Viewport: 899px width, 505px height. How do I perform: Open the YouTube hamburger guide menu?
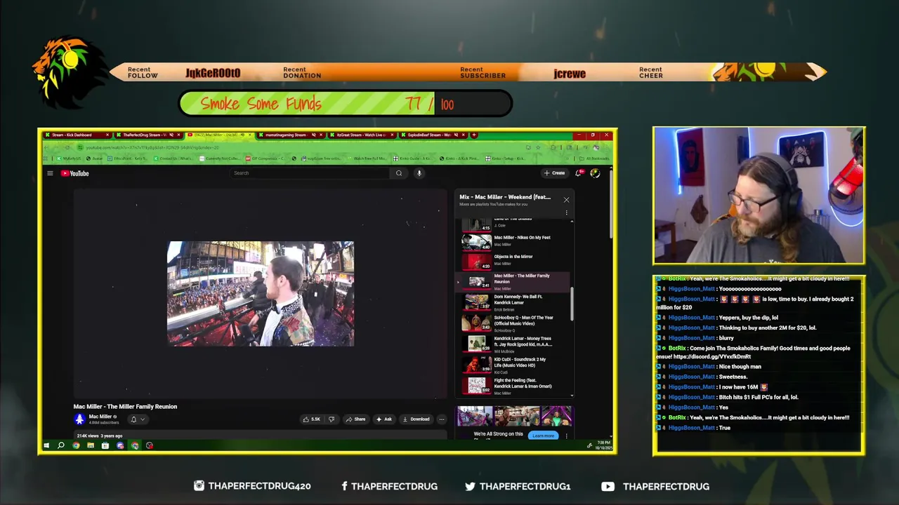50,173
